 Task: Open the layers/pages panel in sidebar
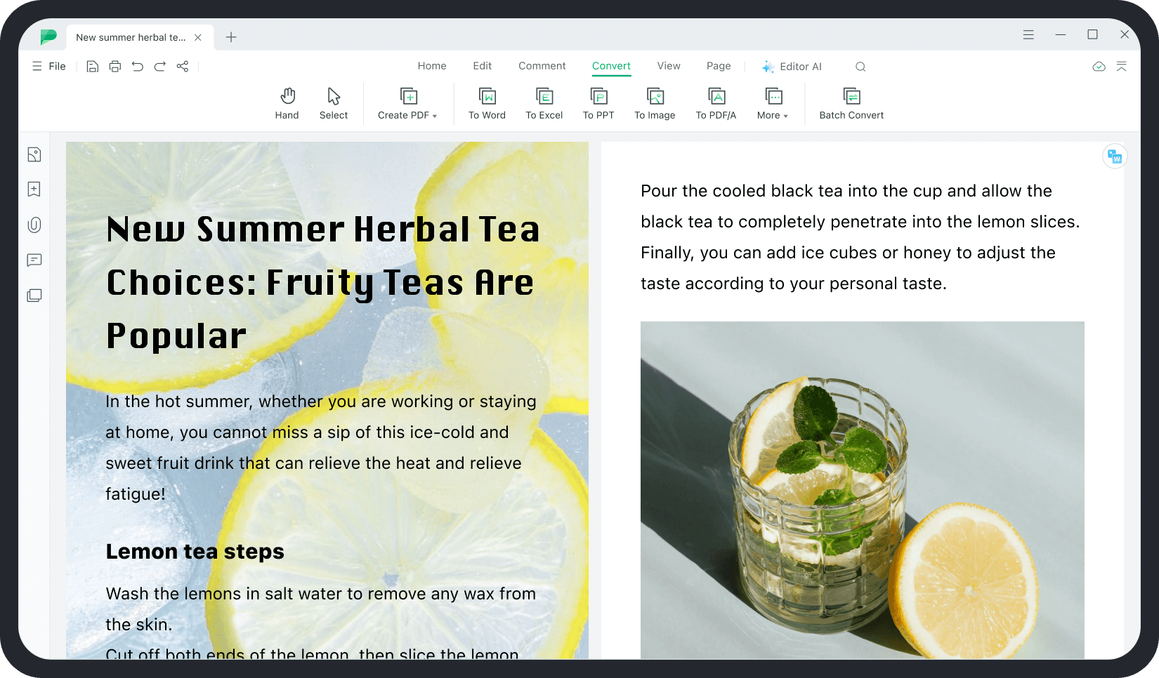tap(34, 295)
